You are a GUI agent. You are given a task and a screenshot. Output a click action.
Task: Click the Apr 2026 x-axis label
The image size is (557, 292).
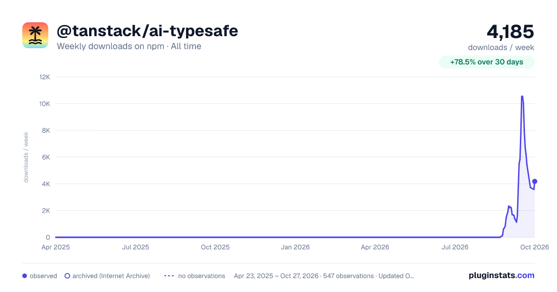coord(375,248)
